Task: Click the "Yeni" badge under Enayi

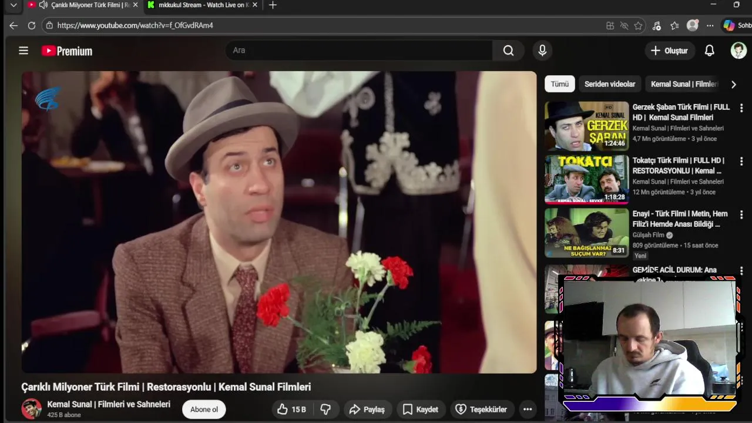Action: pyautogui.click(x=640, y=256)
